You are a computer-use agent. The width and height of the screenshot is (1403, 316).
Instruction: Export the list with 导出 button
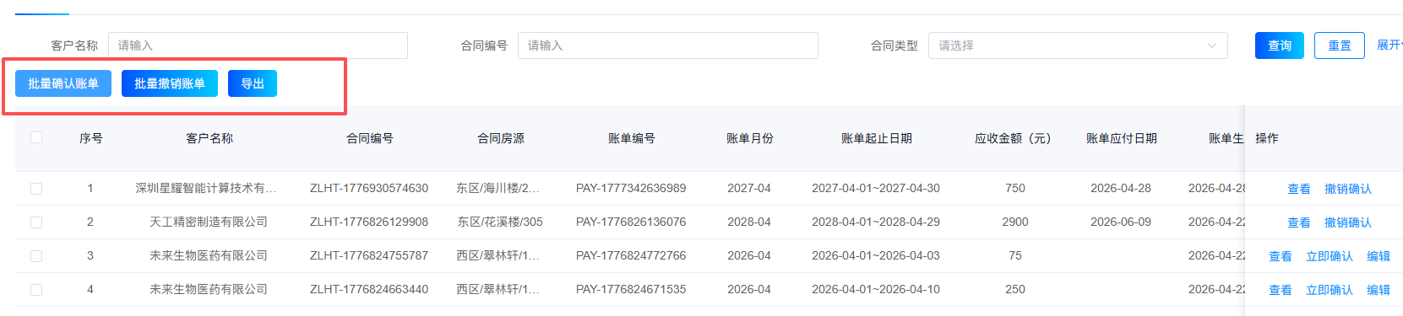(253, 83)
